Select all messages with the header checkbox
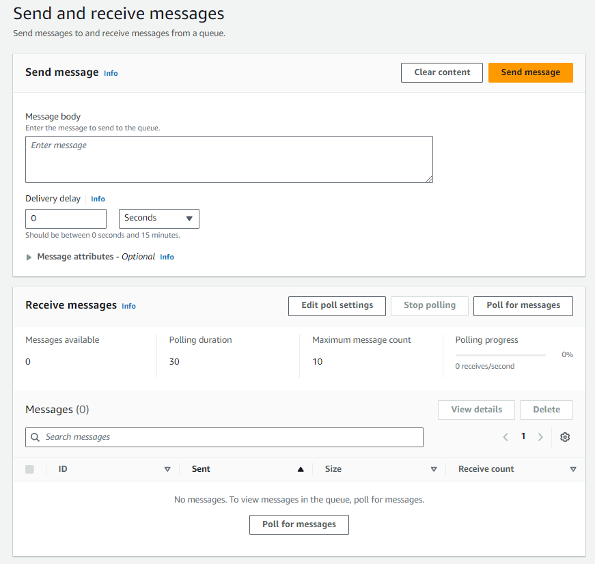This screenshot has height=564, width=595. pos(29,469)
